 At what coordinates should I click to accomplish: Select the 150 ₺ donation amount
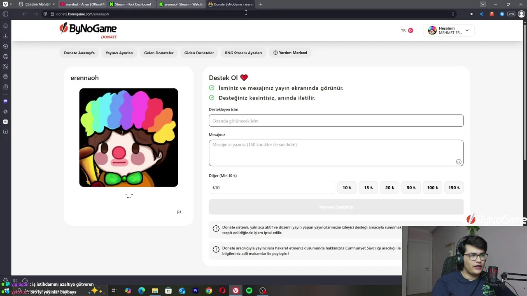454,187
